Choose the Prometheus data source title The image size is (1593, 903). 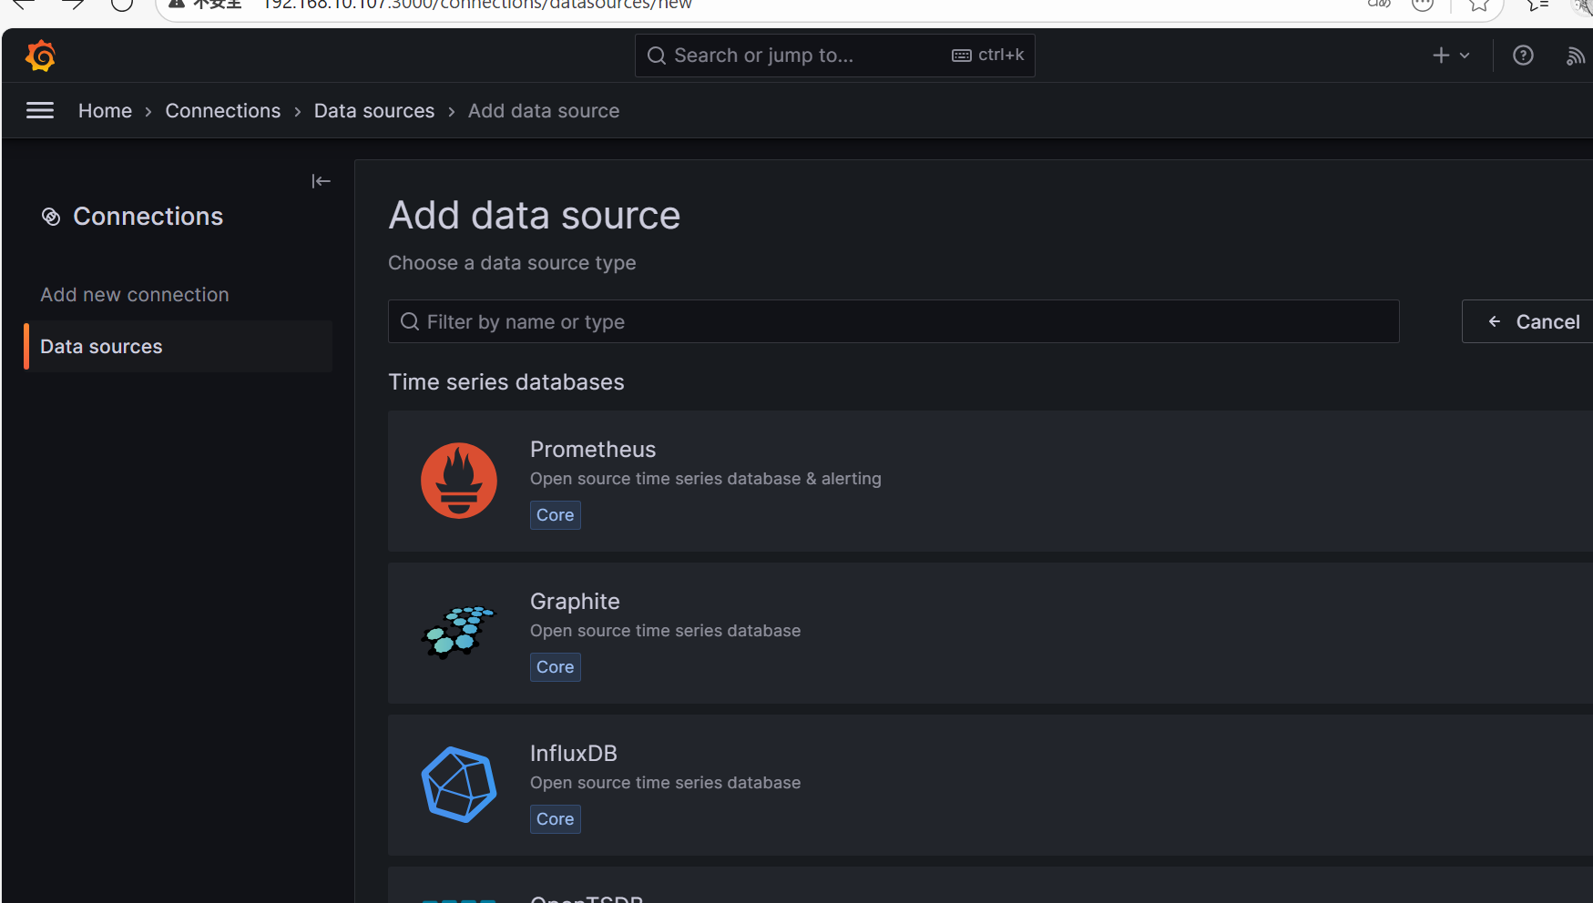(x=593, y=450)
